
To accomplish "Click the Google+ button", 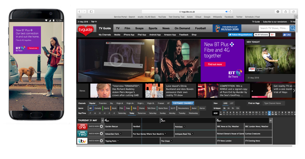I will 273,35.
